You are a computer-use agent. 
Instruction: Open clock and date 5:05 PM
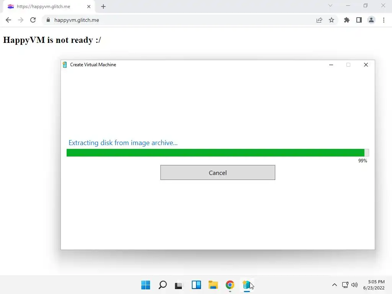tap(374, 285)
